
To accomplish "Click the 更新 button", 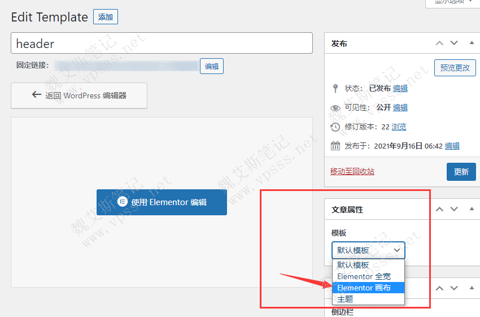I will pyautogui.click(x=461, y=172).
